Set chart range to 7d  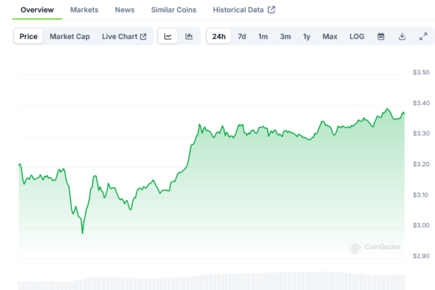pos(242,37)
